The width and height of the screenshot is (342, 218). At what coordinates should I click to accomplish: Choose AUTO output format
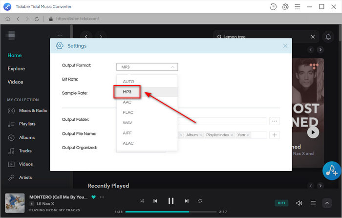tap(147, 82)
